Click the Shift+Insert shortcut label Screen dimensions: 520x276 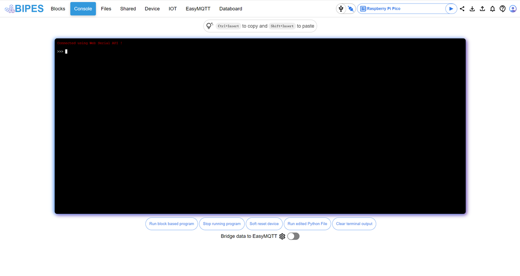coord(282,26)
